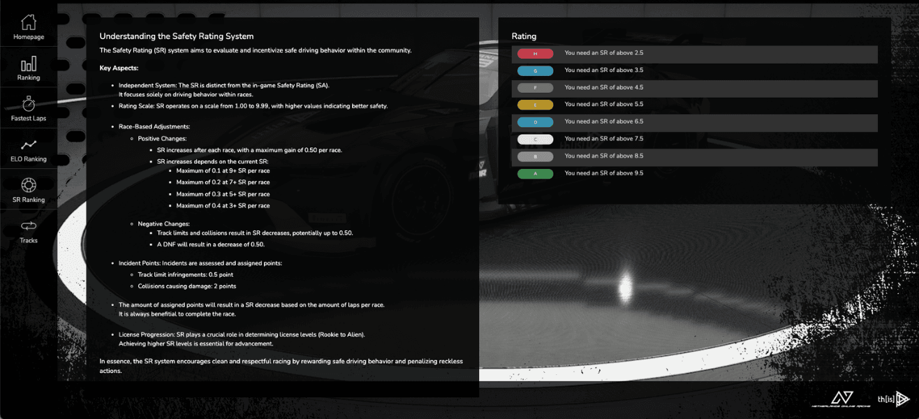Click 'Understanding the Safety Rating System' heading
Viewport: 919px width, 419px height.
tap(176, 36)
